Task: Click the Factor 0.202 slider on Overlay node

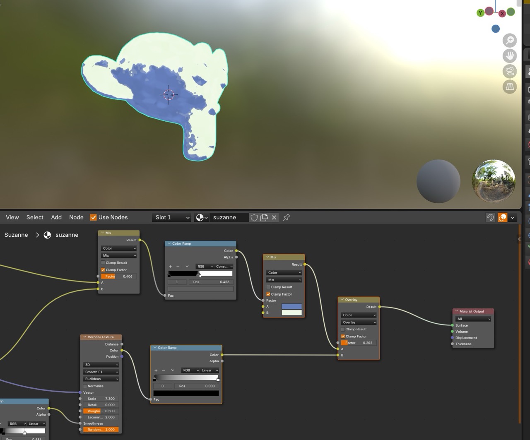Action: point(359,343)
